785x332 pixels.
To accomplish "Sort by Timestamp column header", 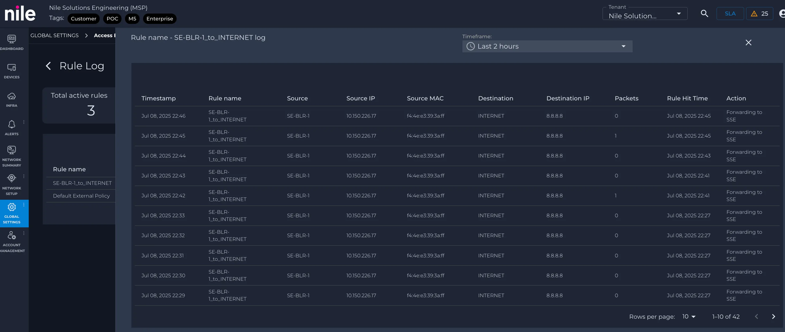I will (x=158, y=99).
